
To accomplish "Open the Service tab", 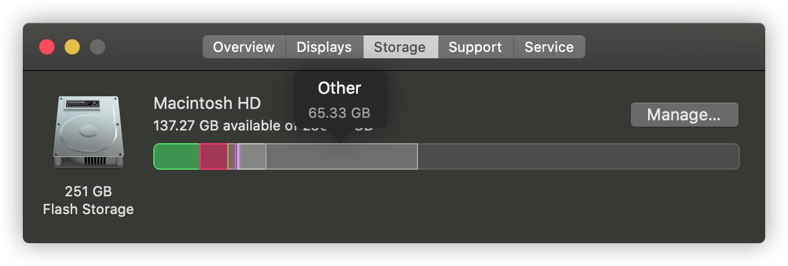I will [549, 47].
